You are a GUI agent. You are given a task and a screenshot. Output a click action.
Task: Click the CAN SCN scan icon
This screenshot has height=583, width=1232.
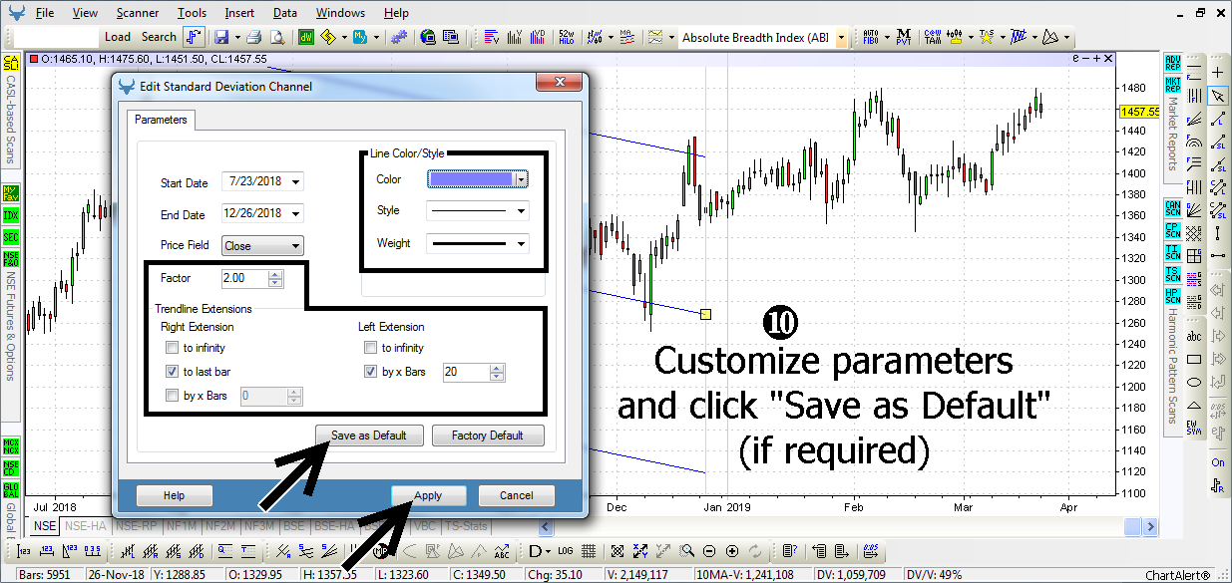click(1172, 208)
